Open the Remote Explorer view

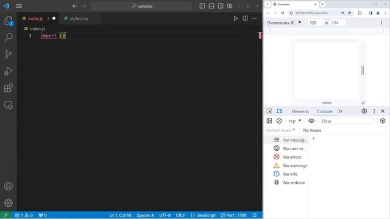click(8, 105)
